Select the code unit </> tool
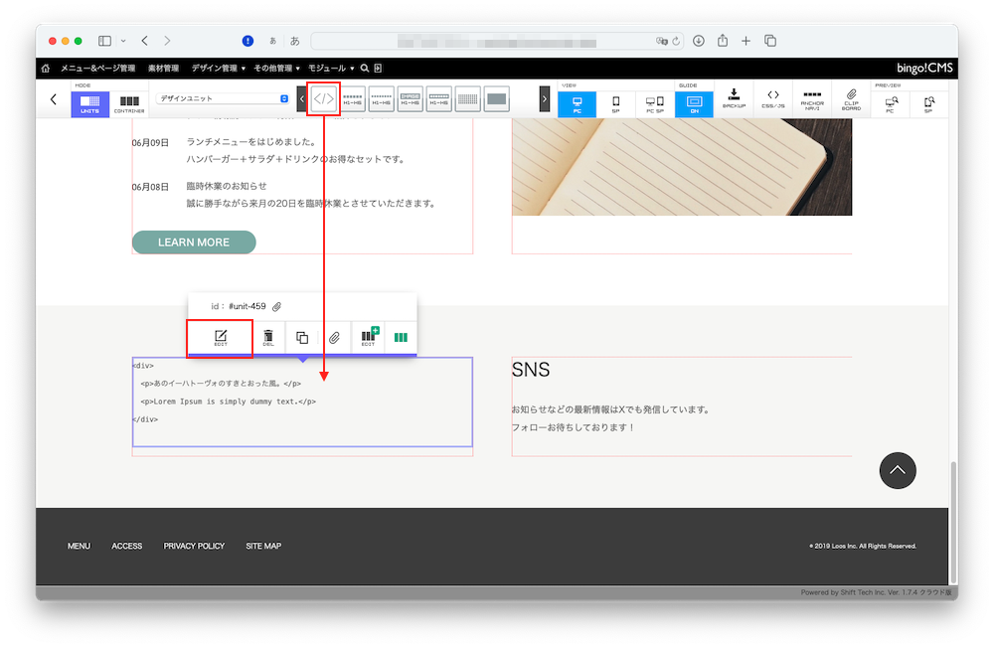The image size is (994, 648). (x=323, y=98)
